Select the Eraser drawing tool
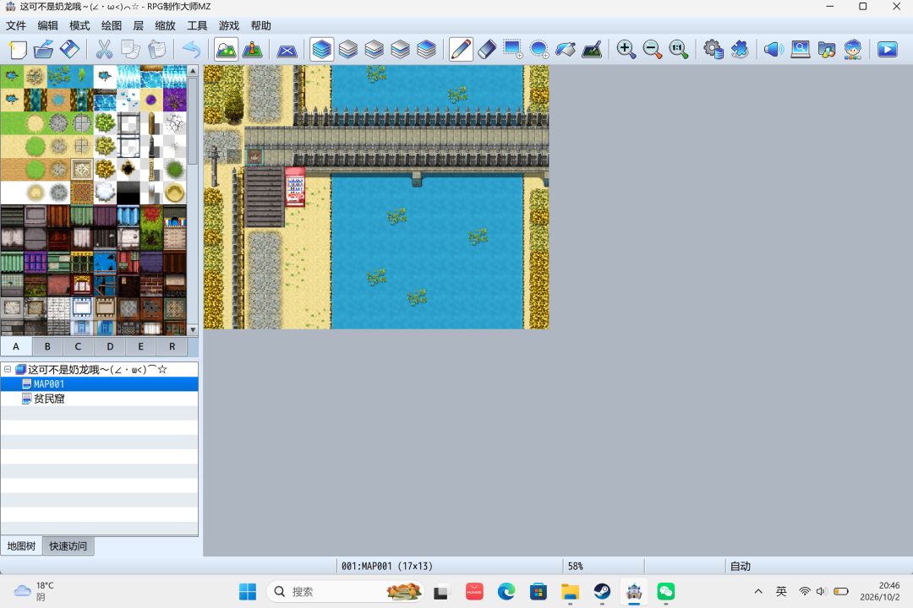 (x=487, y=50)
